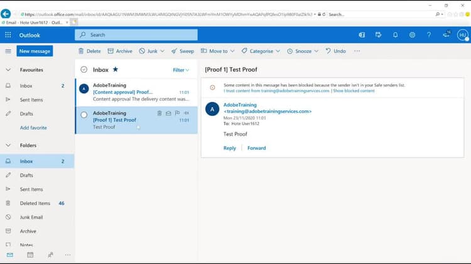The image size is (471, 264).
Task: Click AdobeTraining sender name in reading pane
Action: [240, 105]
